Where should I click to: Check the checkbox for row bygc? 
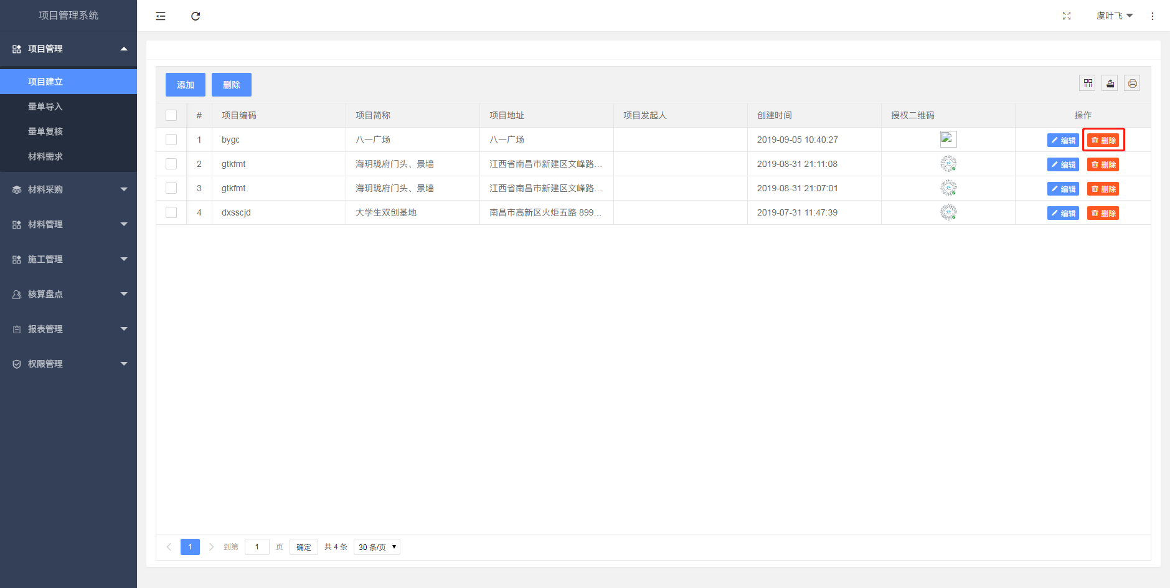[x=171, y=140]
